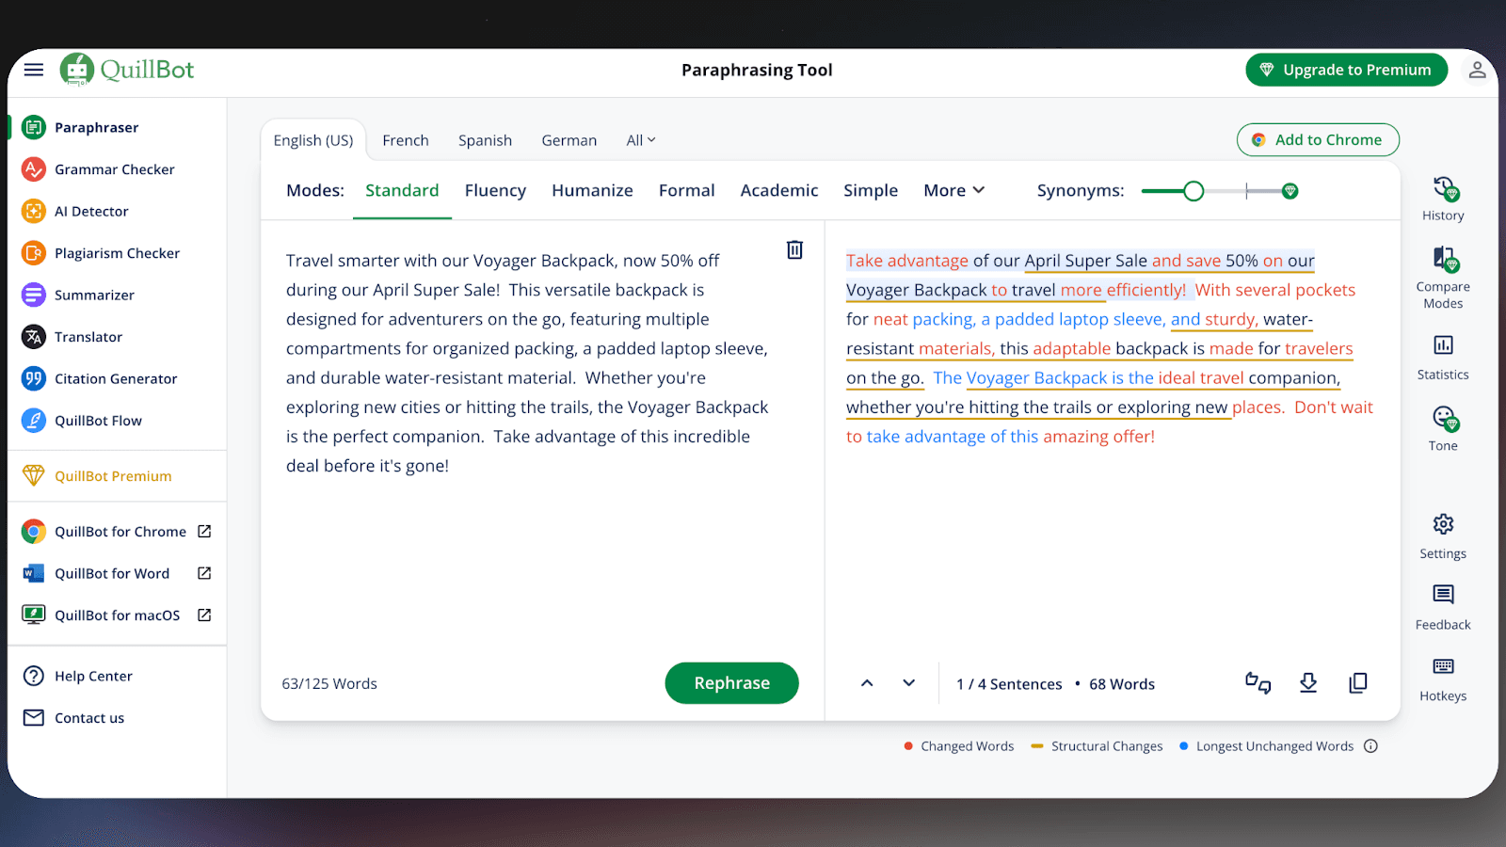Click the Rephrase button
This screenshot has width=1506, height=847.
click(732, 683)
